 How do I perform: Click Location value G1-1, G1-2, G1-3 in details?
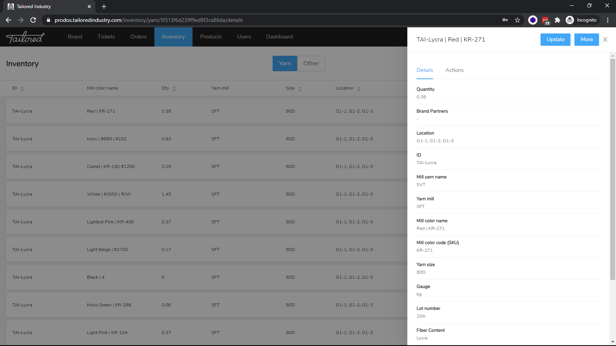click(435, 141)
